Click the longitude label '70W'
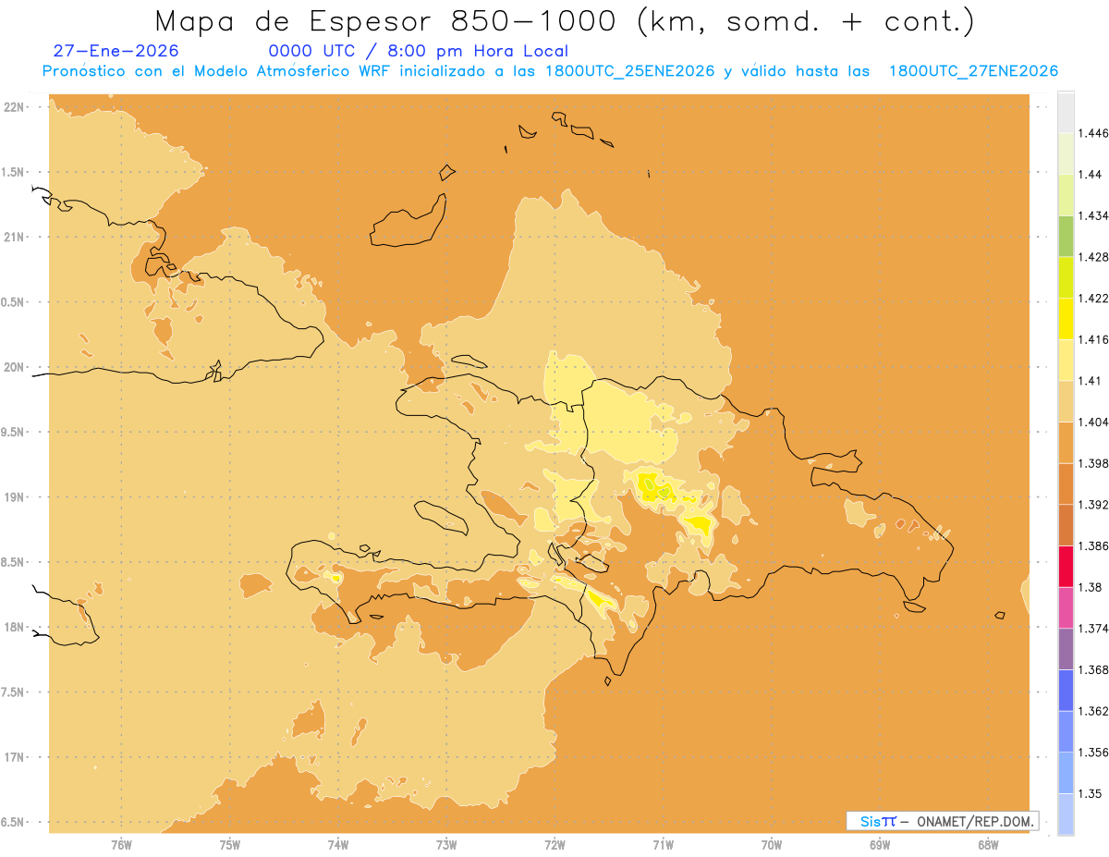1109x857 pixels. point(772,844)
